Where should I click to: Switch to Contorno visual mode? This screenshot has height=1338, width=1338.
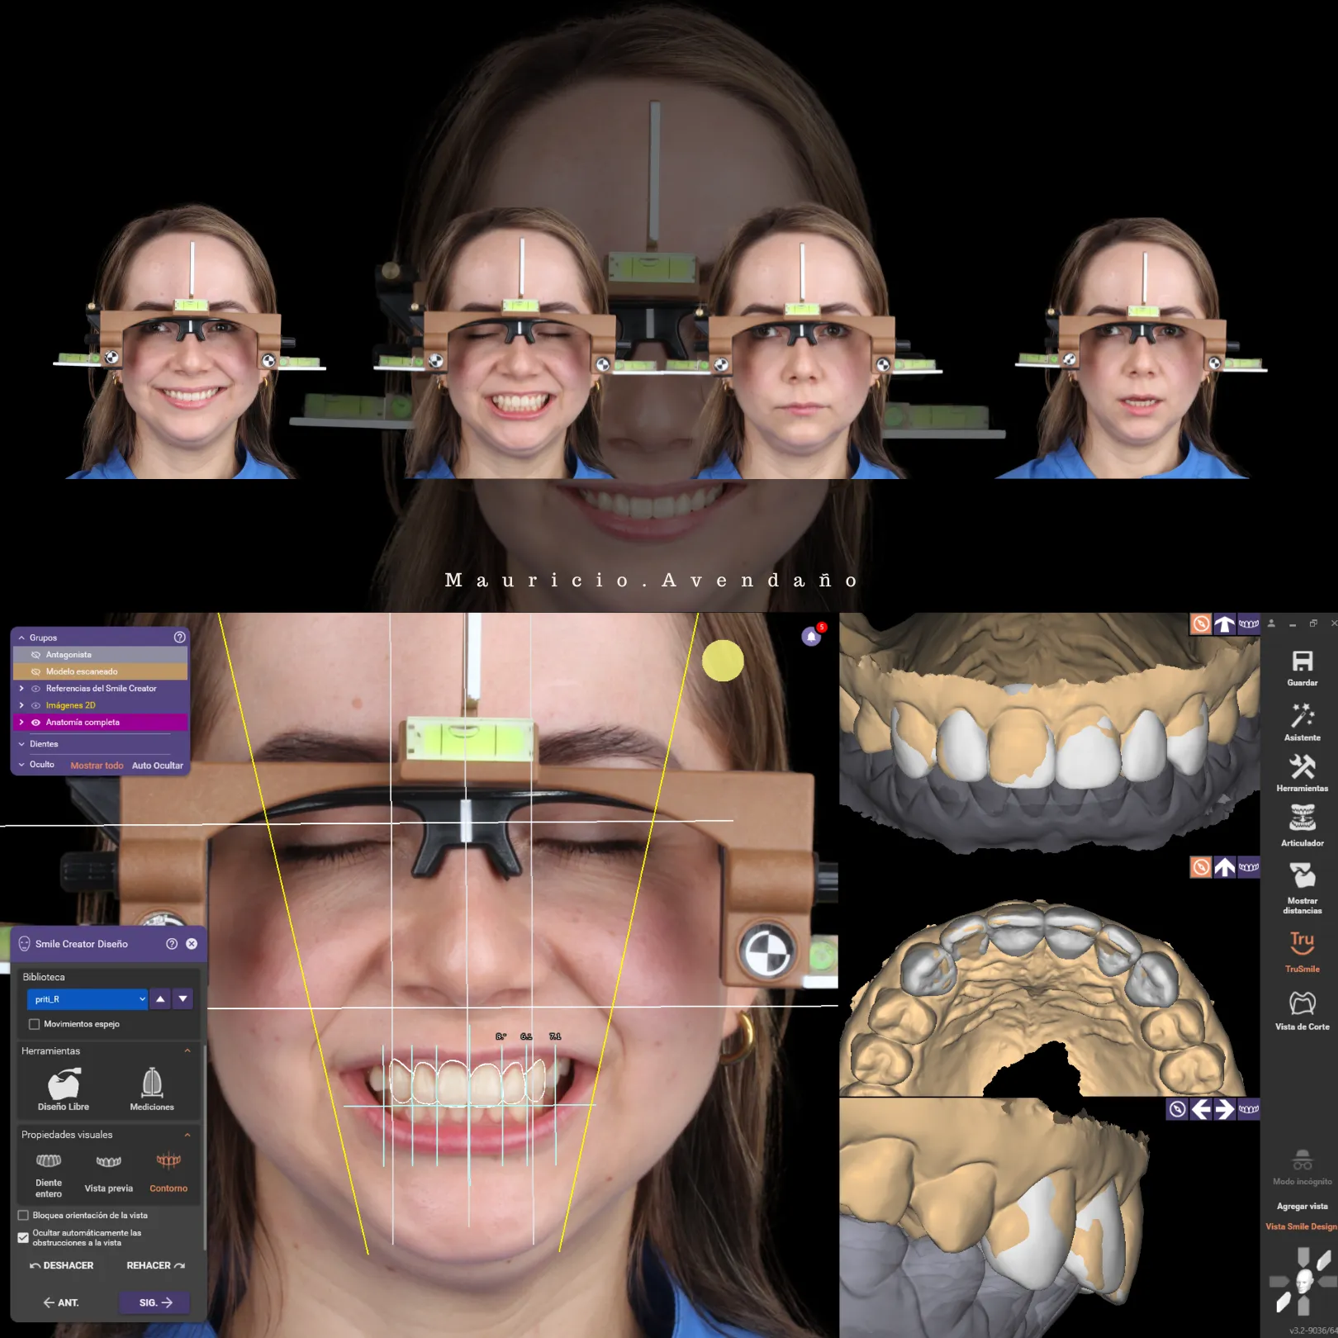tap(168, 1170)
